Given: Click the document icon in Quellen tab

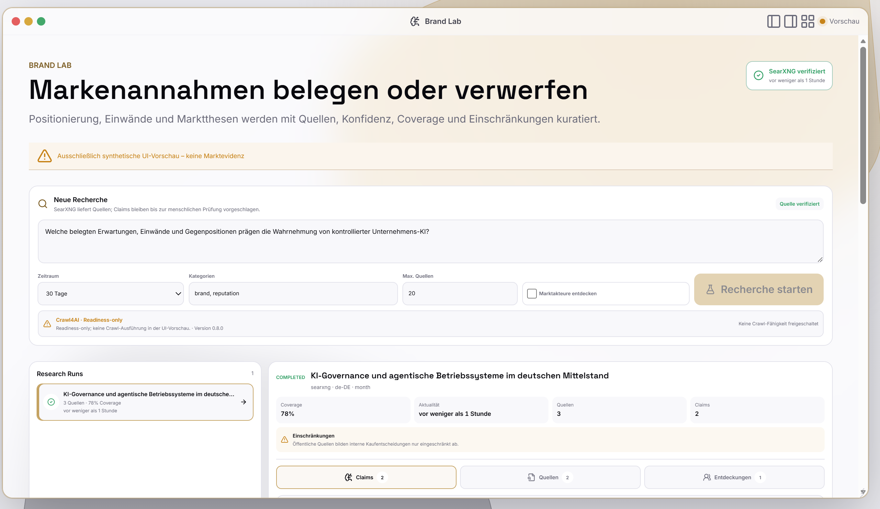Looking at the screenshot, I should 531,477.
